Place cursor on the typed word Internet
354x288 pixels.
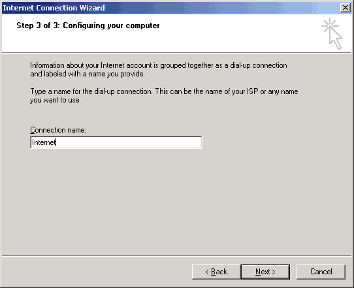click(x=44, y=142)
